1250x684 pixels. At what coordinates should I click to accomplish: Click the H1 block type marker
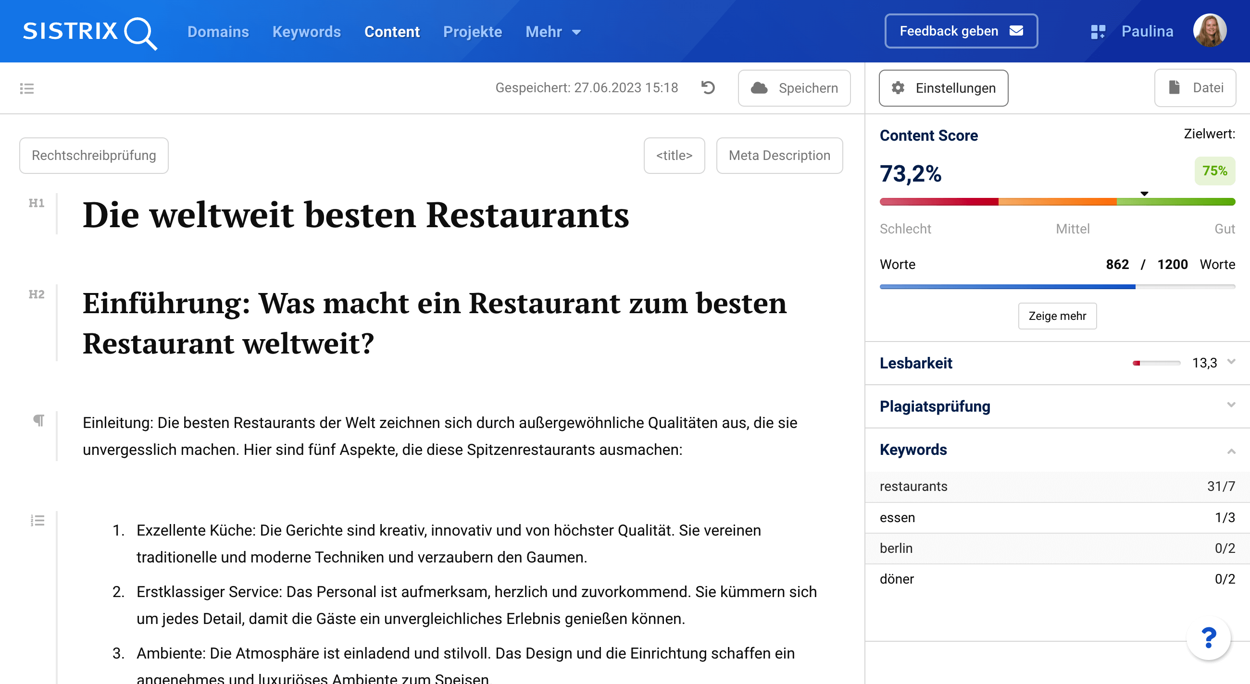click(x=37, y=203)
